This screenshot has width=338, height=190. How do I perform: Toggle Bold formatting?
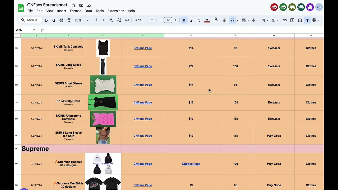point(184,20)
